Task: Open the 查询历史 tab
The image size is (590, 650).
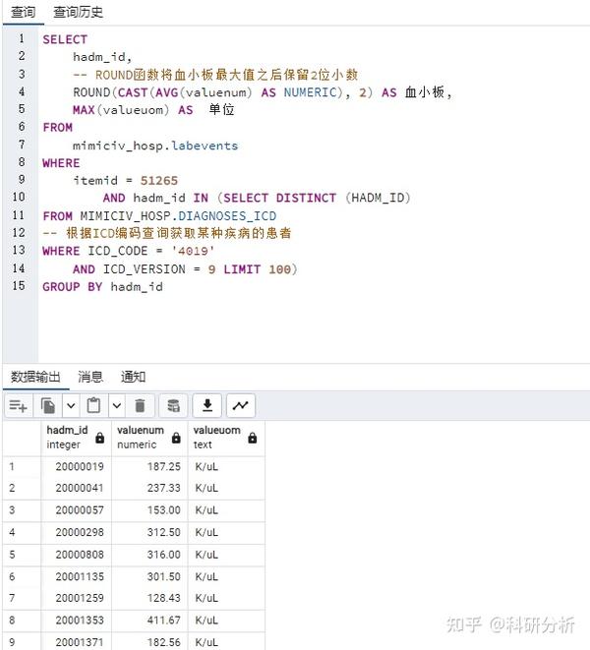Action: tap(78, 12)
